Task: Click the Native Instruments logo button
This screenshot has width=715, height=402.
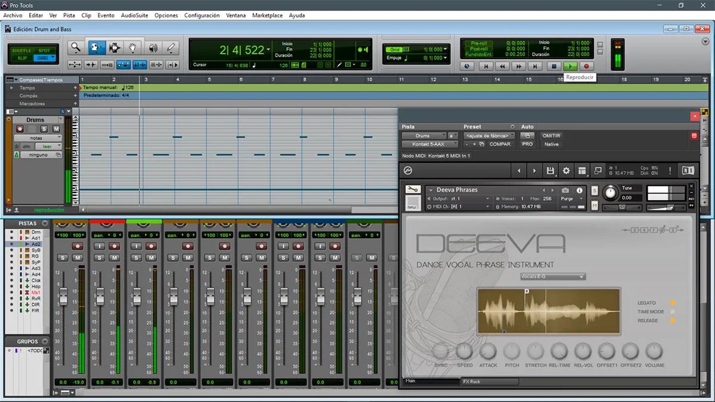Action: click(688, 170)
